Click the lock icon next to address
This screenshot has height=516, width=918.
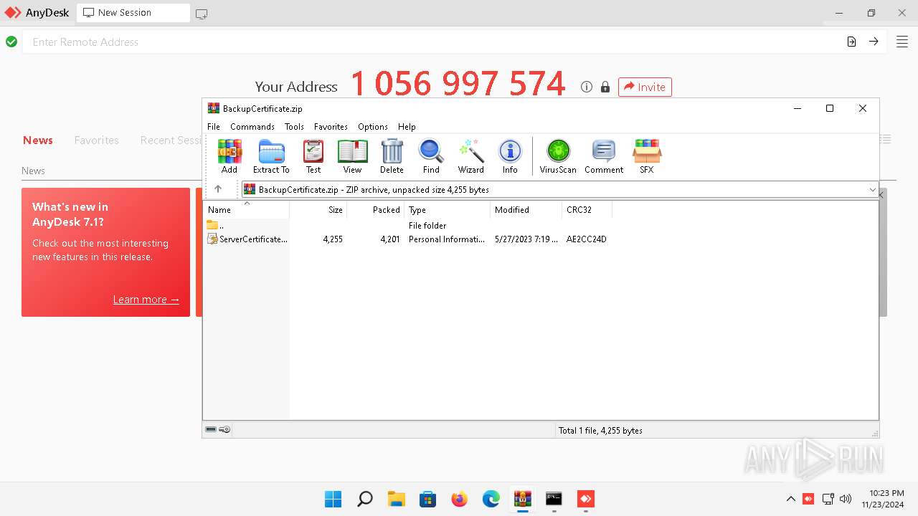coord(605,87)
